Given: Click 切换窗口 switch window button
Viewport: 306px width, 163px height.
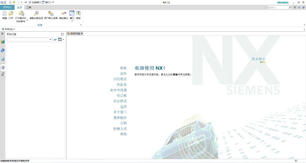Looking at the screenshot, I should tap(35, 2).
